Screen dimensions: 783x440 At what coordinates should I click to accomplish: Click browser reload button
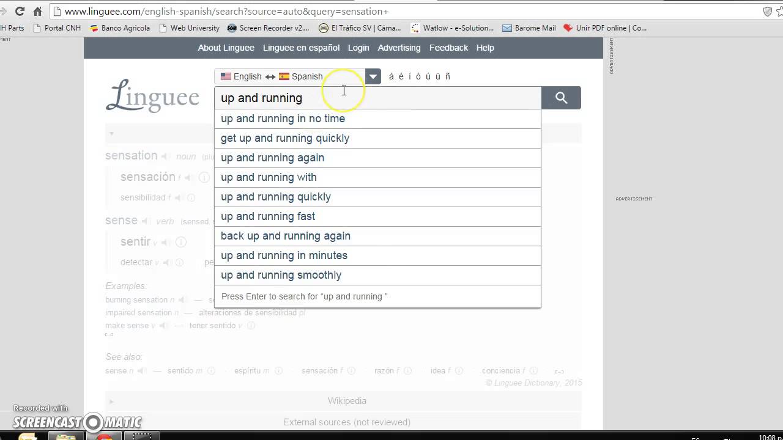click(x=20, y=11)
